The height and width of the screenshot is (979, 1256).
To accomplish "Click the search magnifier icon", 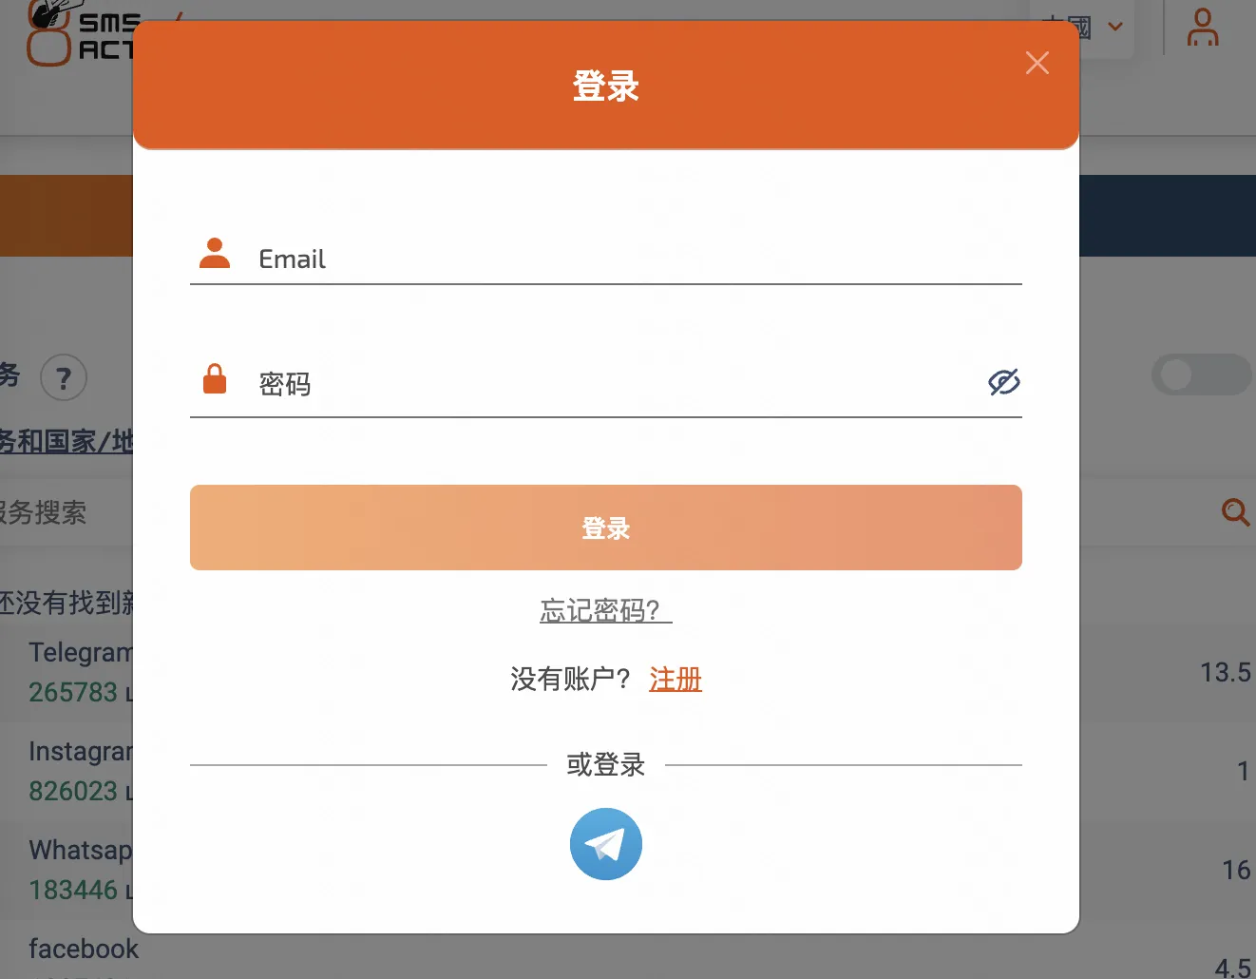I will 1235,512.
